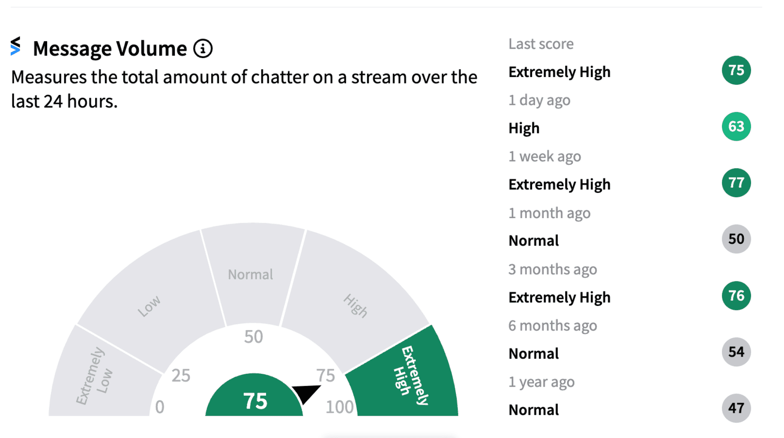Viewport: 784px width, 438px height.
Task: Click the Message Volume heading
Action: click(x=110, y=48)
